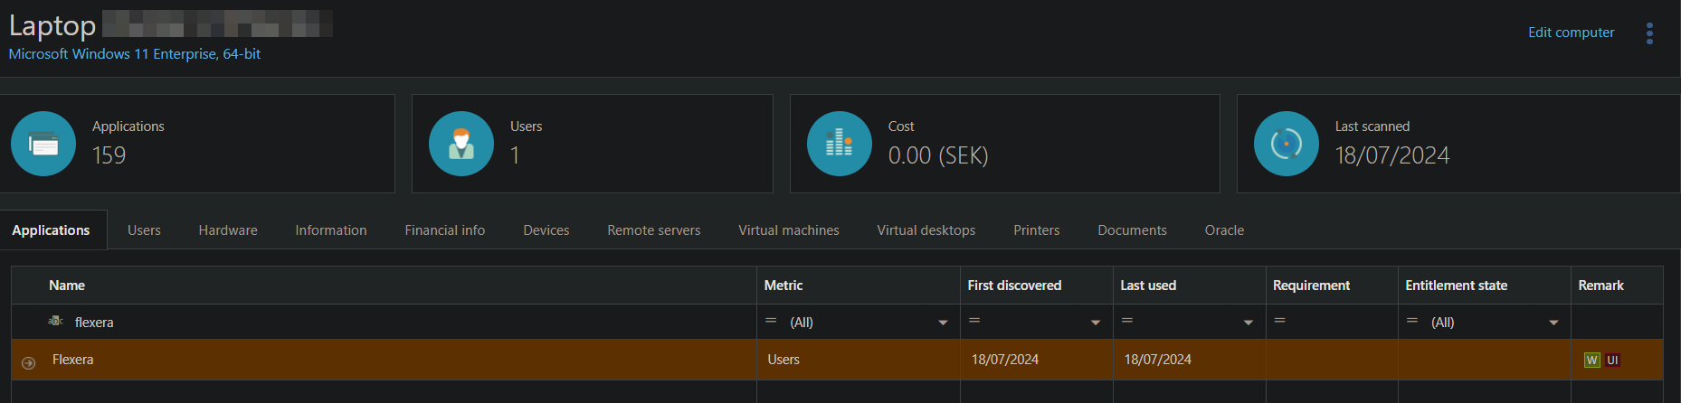The height and width of the screenshot is (403, 1681).
Task: Click the Microsoft Windows 11 Enterprise link
Action: (135, 54)
